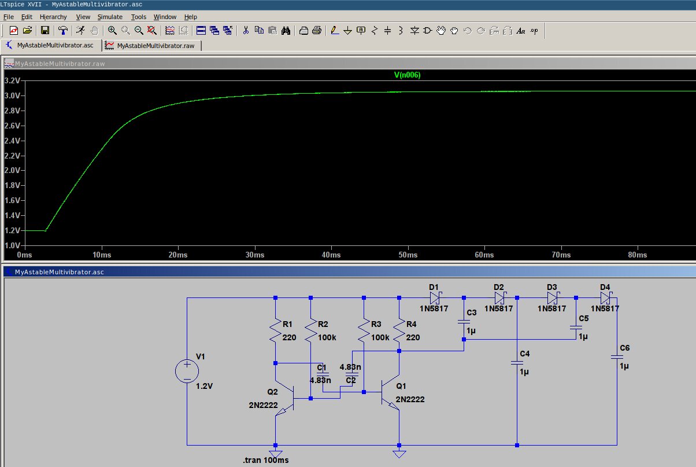Select the Draw Wire pencil tool
The image size is (696, 467).
tap(334, 31)
